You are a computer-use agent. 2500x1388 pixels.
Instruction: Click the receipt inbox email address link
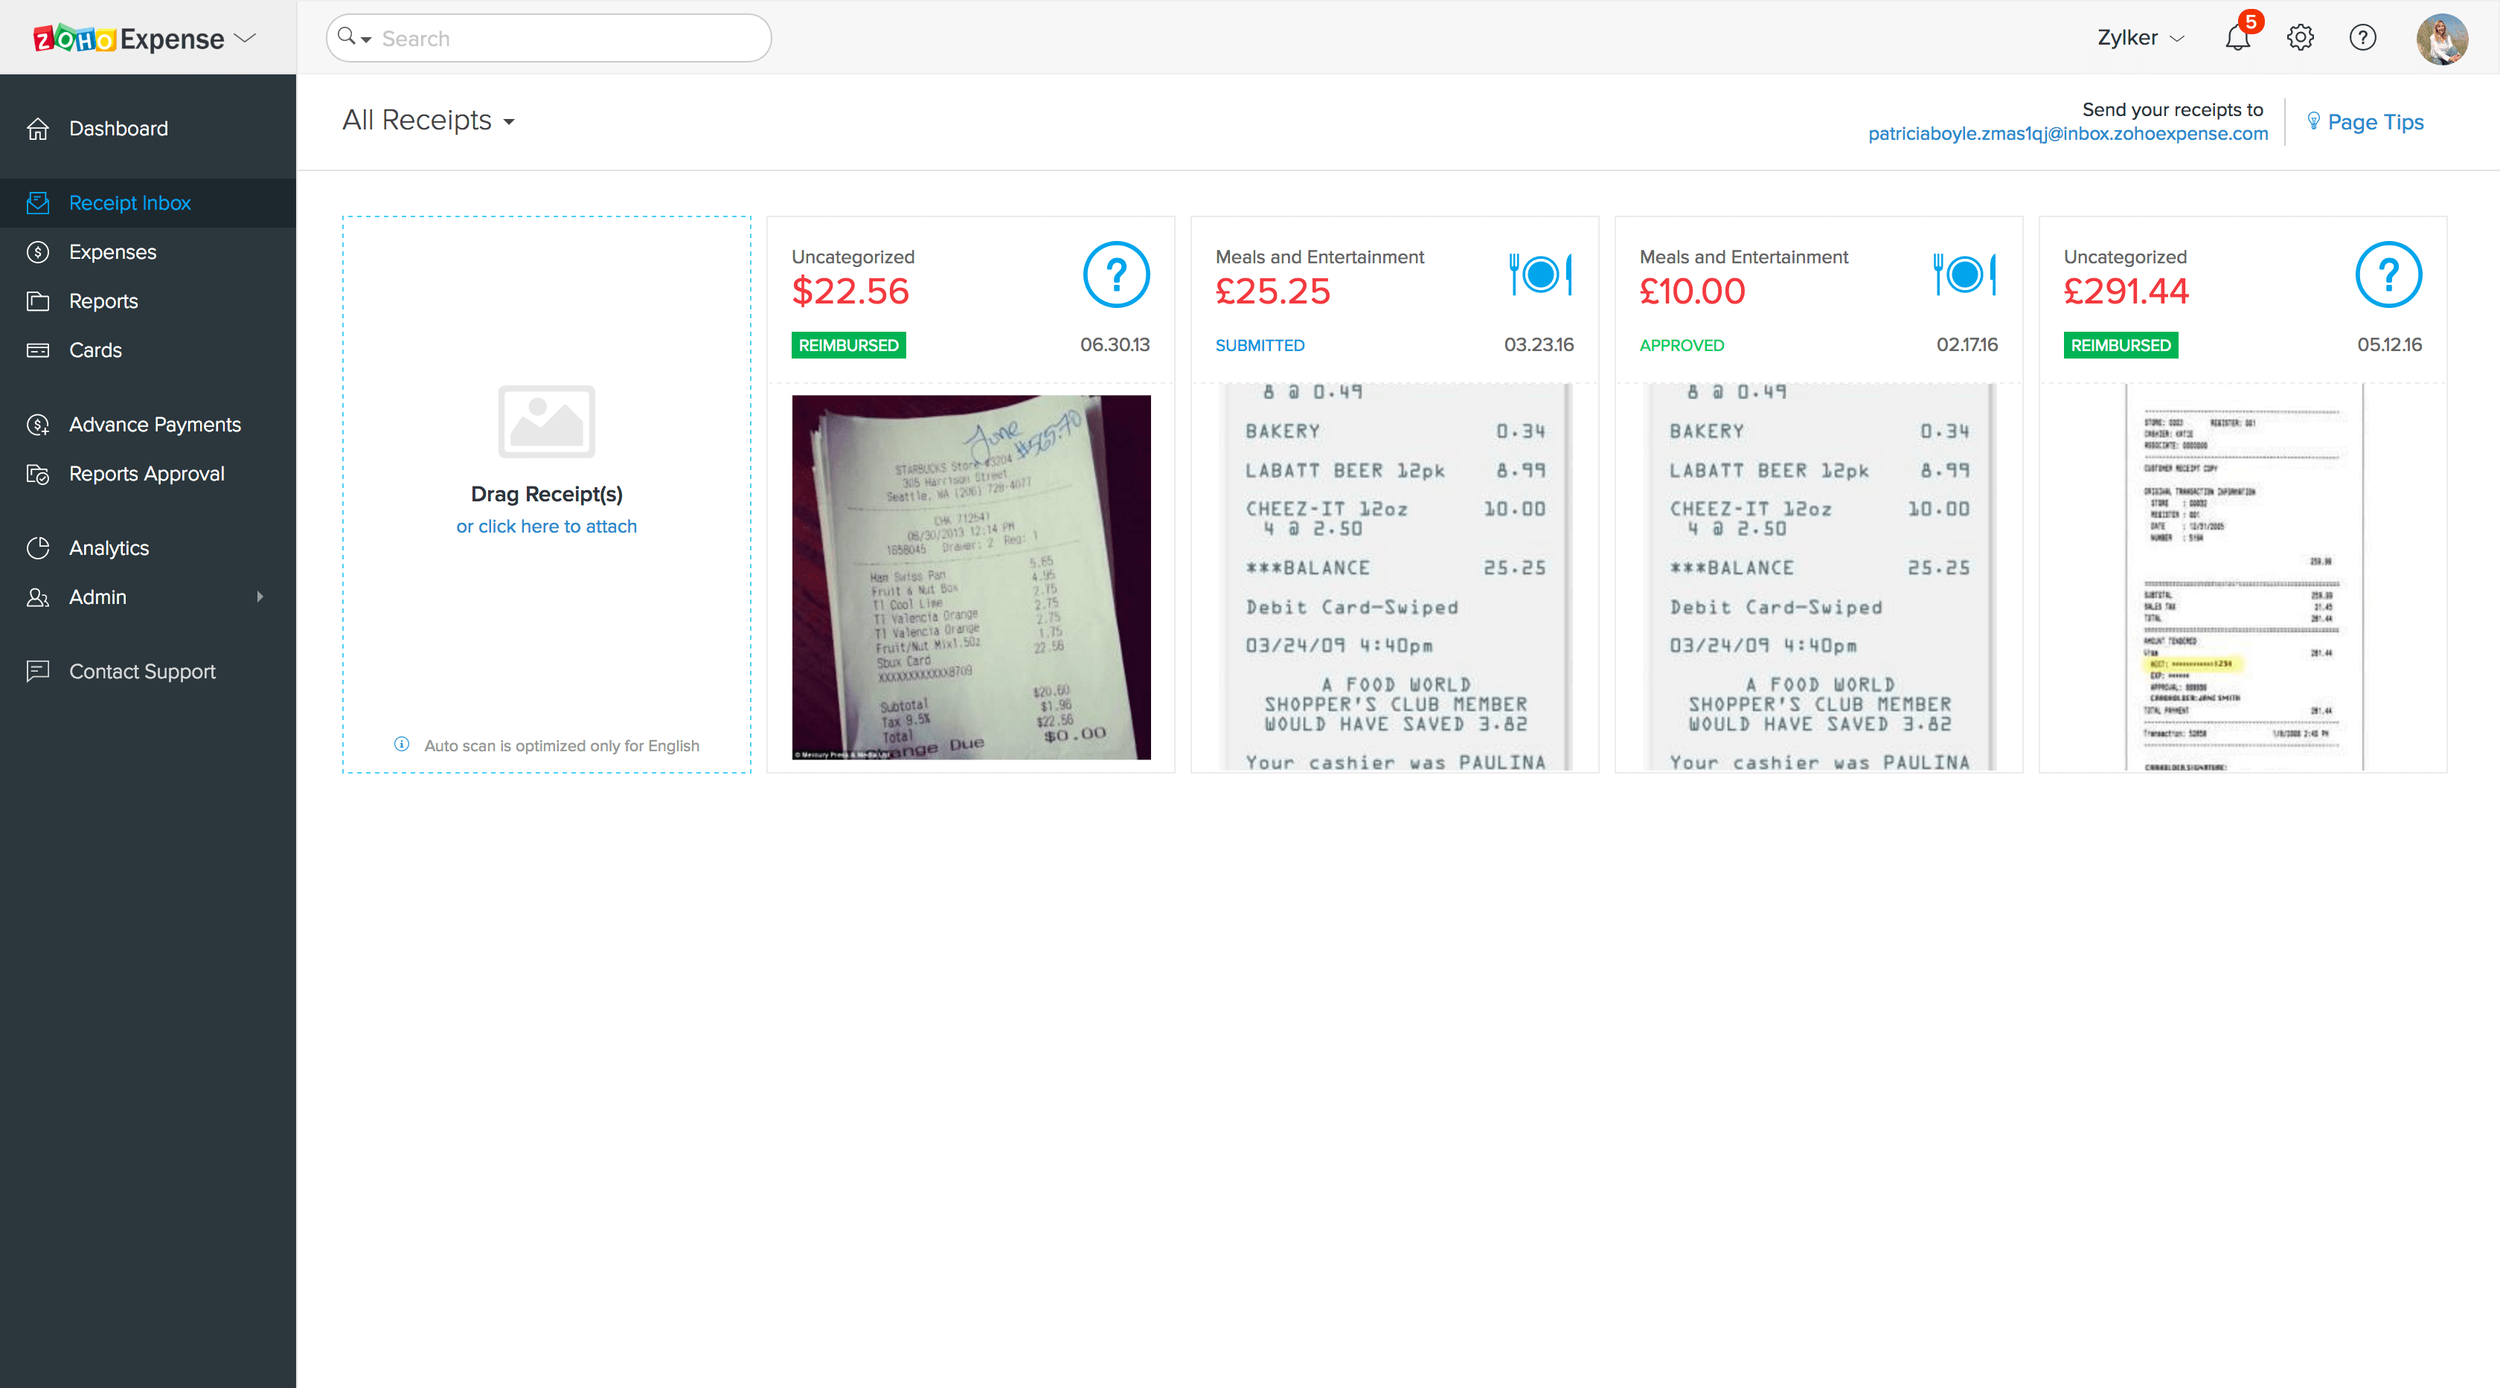(2067, 134)
